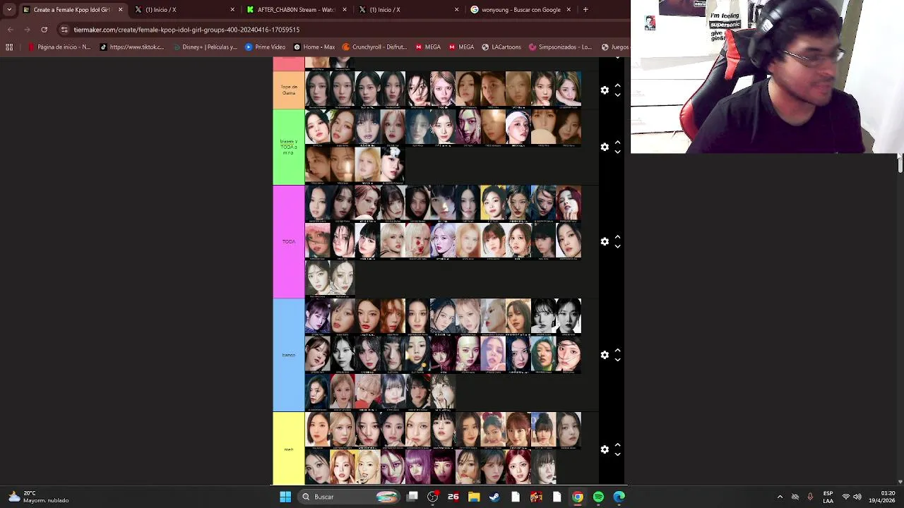Move the 'meh' tier up with arrow
904x508 pixels.
point(617,445)
